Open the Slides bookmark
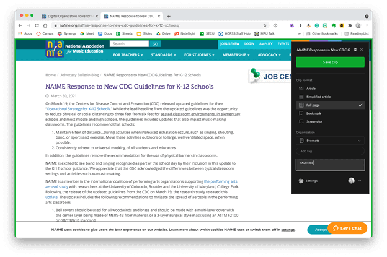 coord(145,33)
